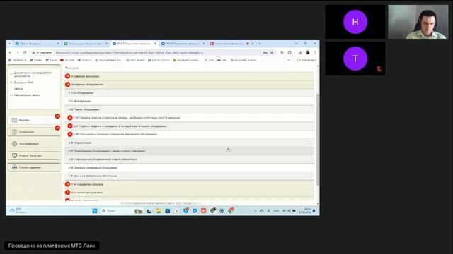Open journal row 2.08
Screen dimensions: 453x254
tap(189, 159)
